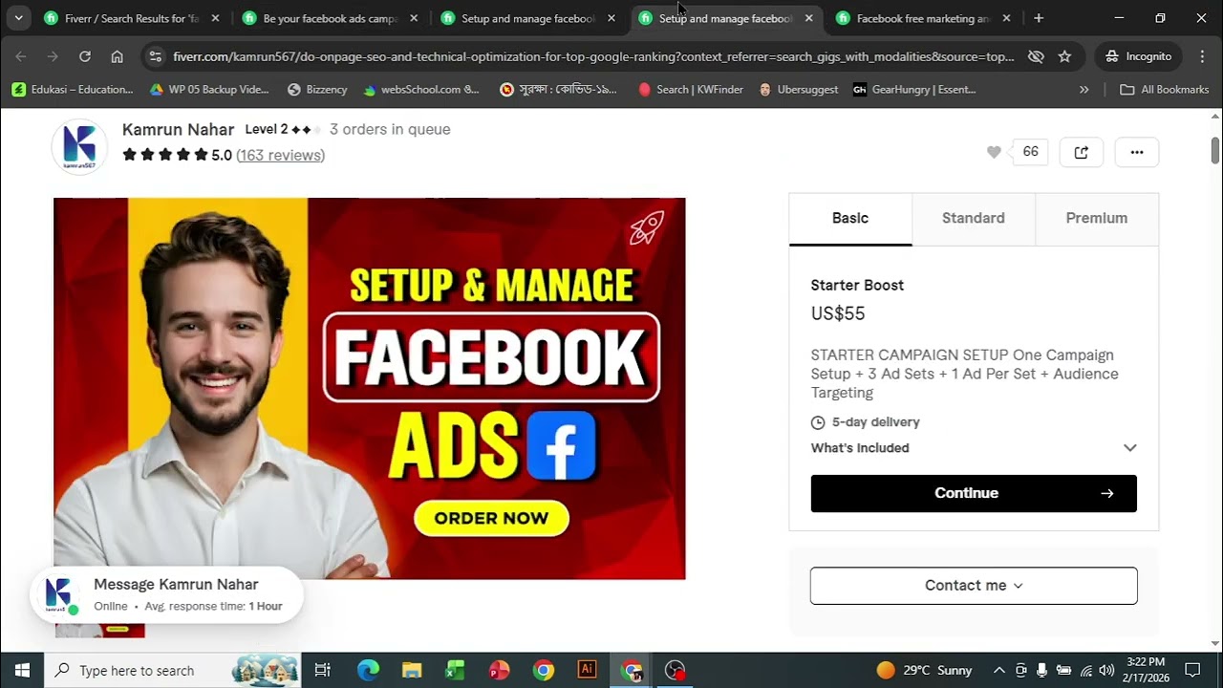Click the browser back arrow
Screen dimensions: 1223x688
click(x=21, y=56)
